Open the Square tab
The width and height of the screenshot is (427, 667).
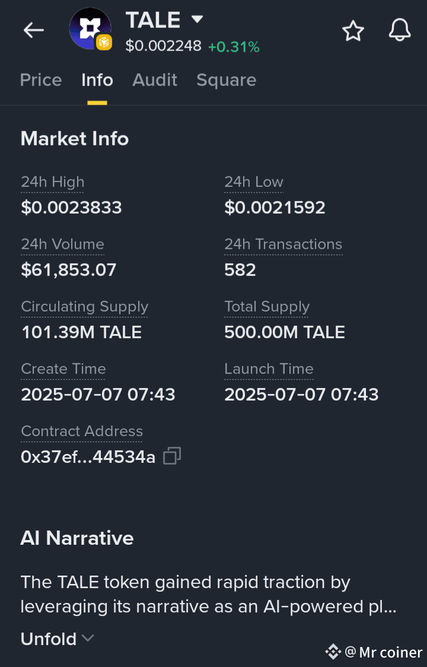coord(227,80)
